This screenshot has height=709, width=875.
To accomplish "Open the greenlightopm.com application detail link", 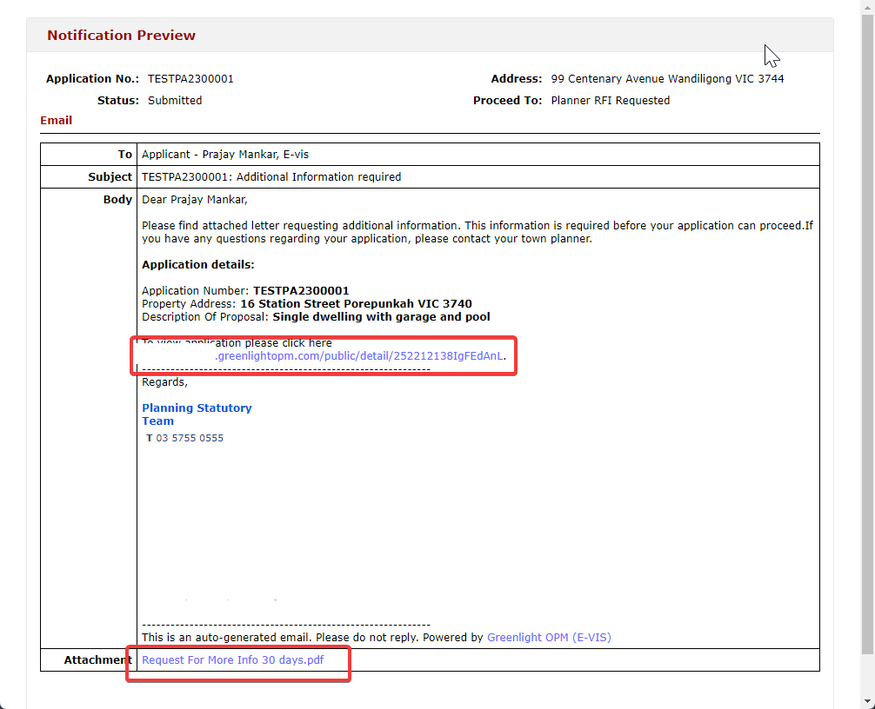I will 359,356.
